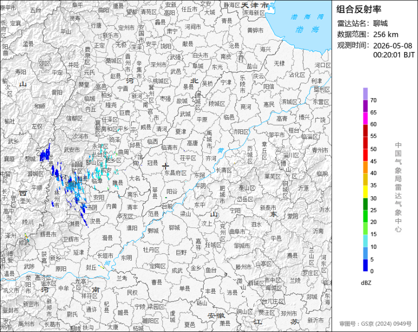Choose the yellow 30-35 dBZ legend band

(x=365, y=192)
